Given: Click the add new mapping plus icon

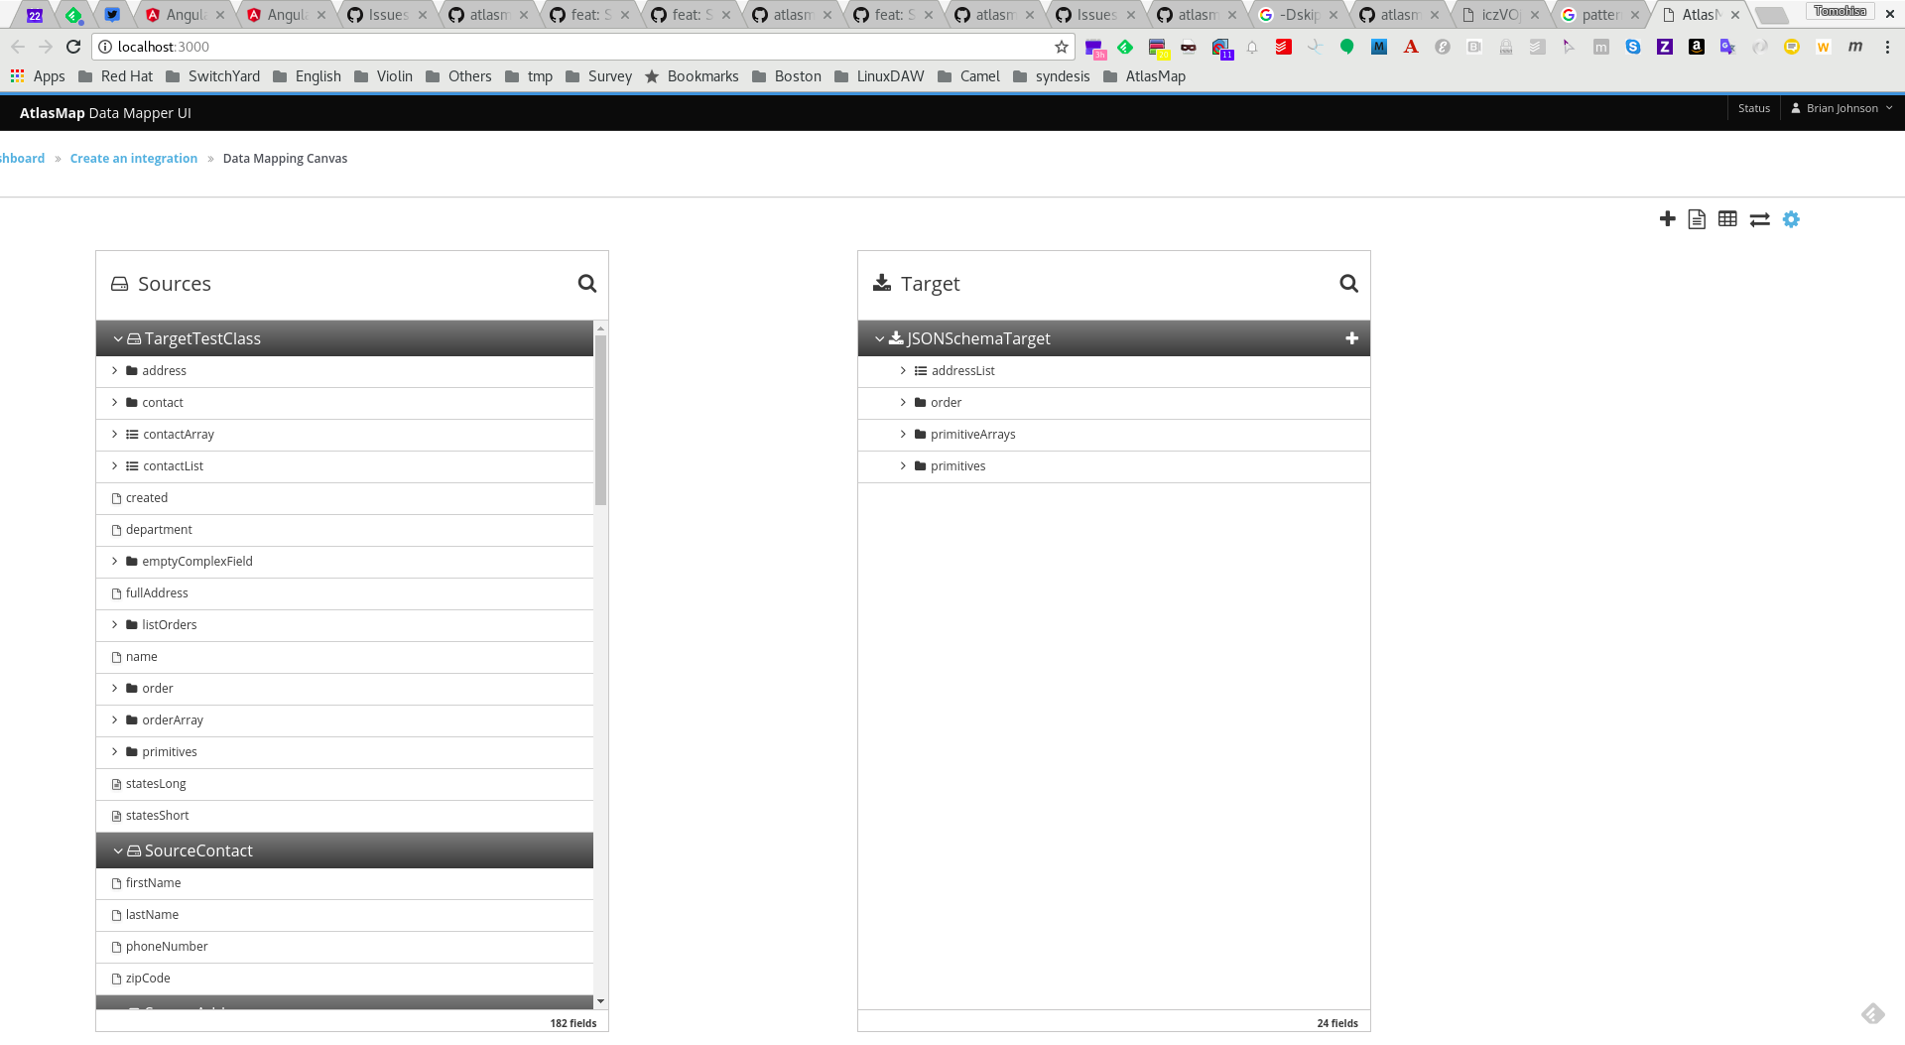Looking at the screenshot, I should click(x=1667, y=219).
